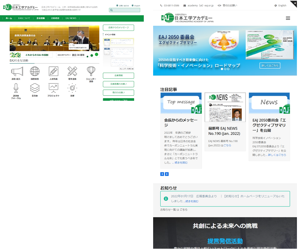This screenshot has height=249, width=298.
Task: Click the こちら link in EAJ NEWS No.190 card
Action: [227, 145]
